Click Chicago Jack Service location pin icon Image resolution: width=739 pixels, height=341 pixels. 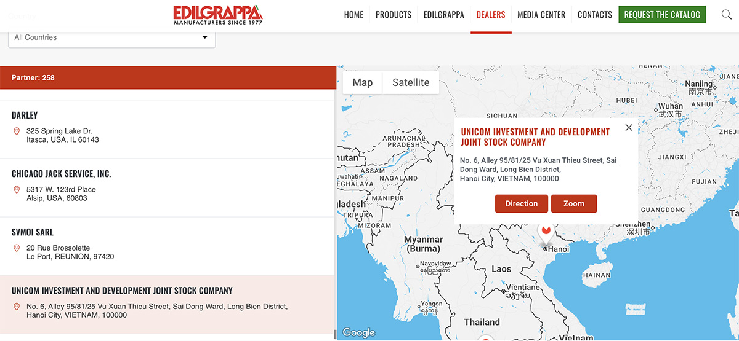(x=17, y=190)
